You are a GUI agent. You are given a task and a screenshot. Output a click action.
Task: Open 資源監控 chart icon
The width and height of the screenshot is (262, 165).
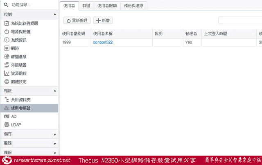7,73
